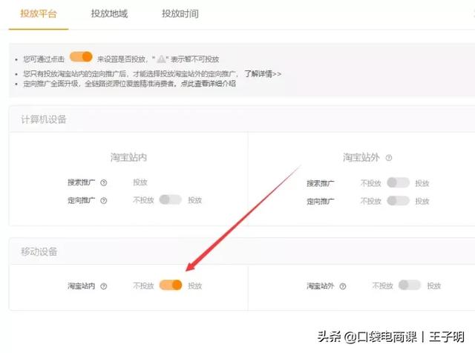Toggle computer 淘宝站外 定向推广 switch

[398, 200]
